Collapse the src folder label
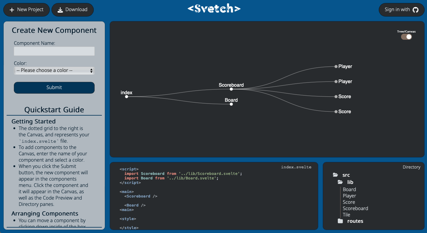 coord(346,175)
